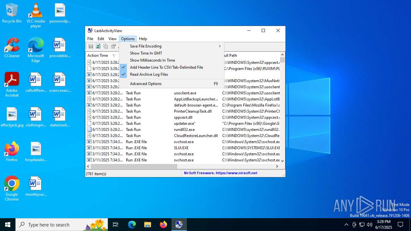The width and height of the screenshot is (411, 231).
Task: Sort by the Action Time column header
Action: click(102, 56)
